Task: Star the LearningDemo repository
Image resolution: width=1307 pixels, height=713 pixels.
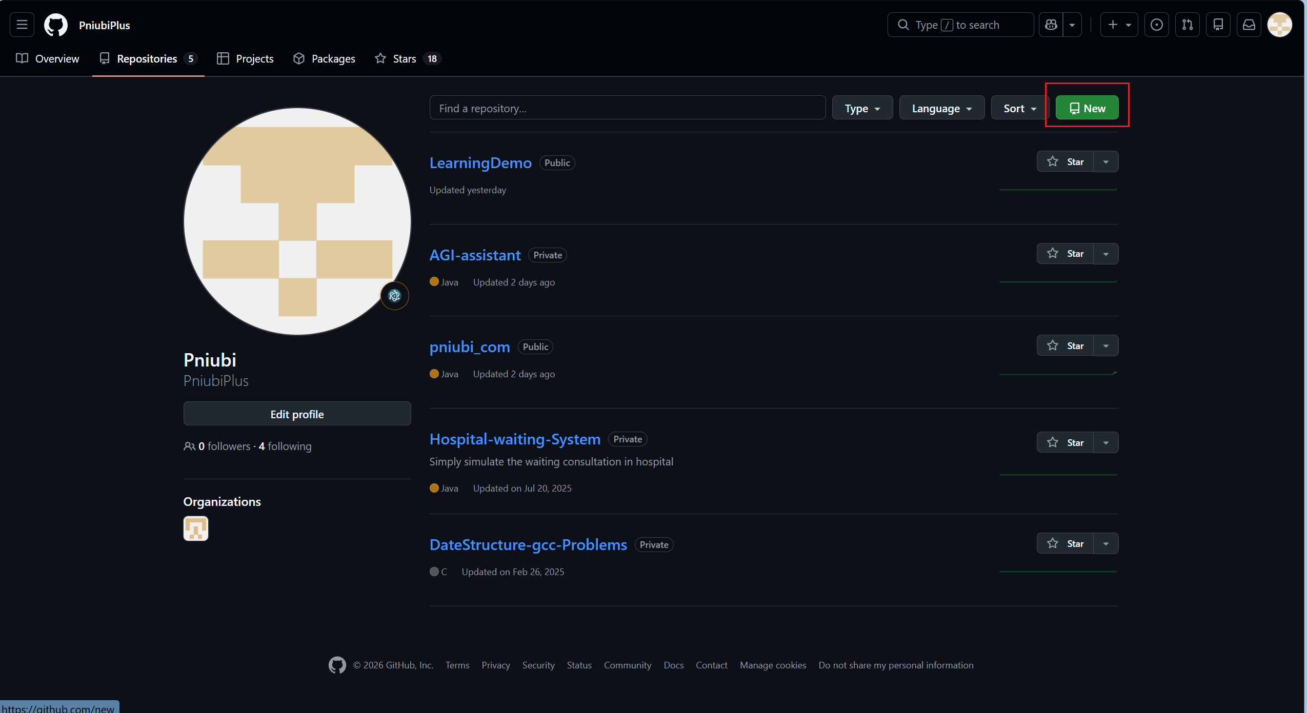Action: (1065, 162)
